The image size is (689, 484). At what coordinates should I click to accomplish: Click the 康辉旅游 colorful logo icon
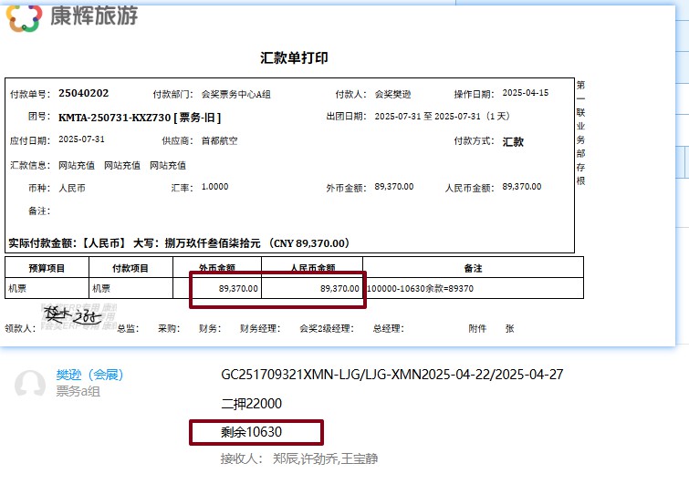click(x=24, y=17)
